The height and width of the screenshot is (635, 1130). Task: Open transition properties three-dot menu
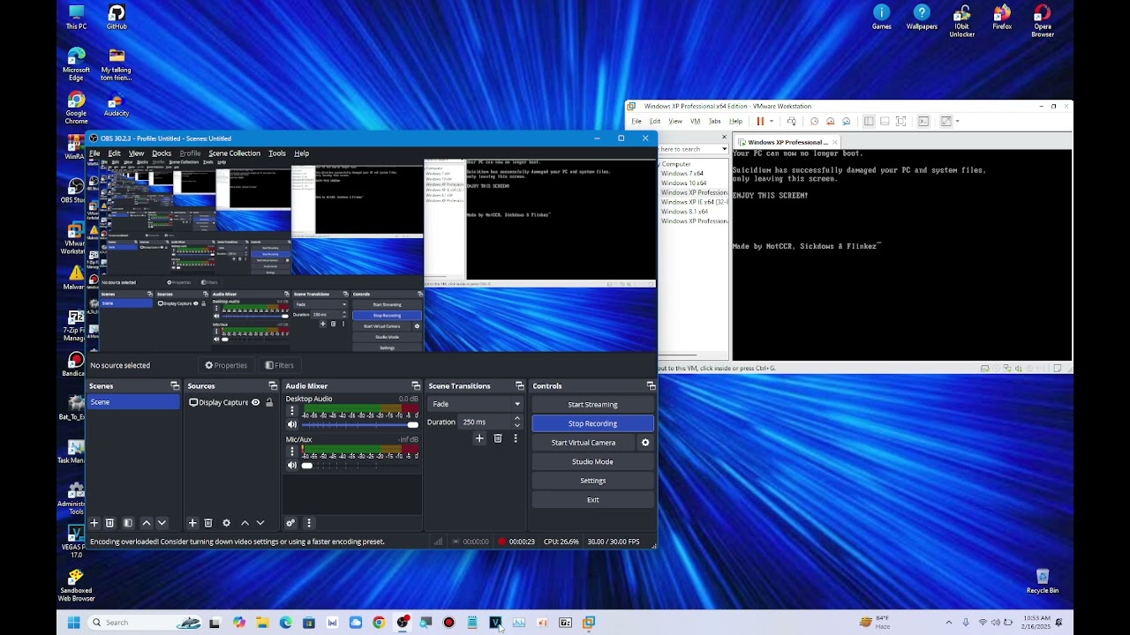tap(516, 438)
